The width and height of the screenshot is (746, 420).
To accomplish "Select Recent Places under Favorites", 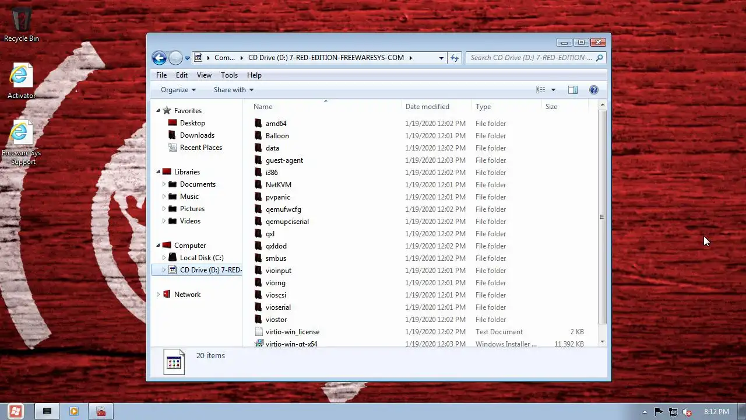I will 200,147.
